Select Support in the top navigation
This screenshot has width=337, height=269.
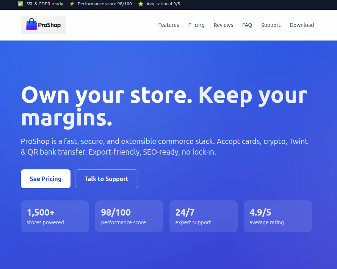271,25
